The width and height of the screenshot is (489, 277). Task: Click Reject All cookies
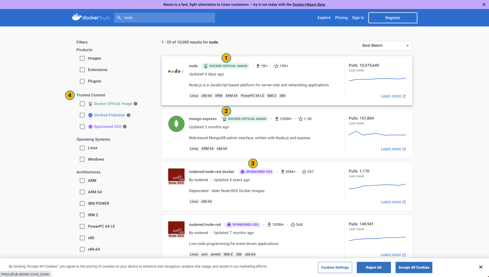point(374,267)
